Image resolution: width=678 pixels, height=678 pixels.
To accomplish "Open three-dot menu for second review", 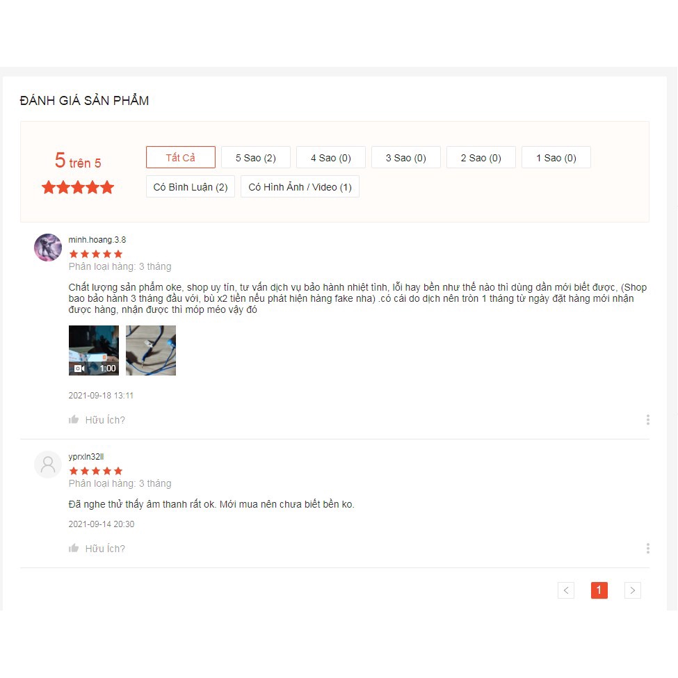I will (x=647, y=548).
